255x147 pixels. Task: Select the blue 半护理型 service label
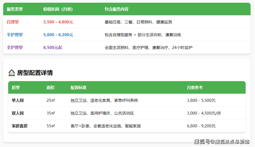[15, 35]
